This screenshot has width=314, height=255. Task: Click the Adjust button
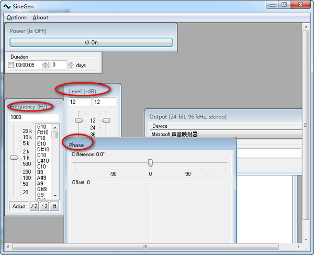point(19,206)
